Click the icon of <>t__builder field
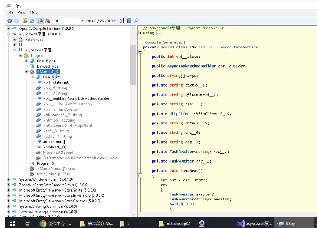The width and height of the screenshot is (317, 228). (39, 98)
